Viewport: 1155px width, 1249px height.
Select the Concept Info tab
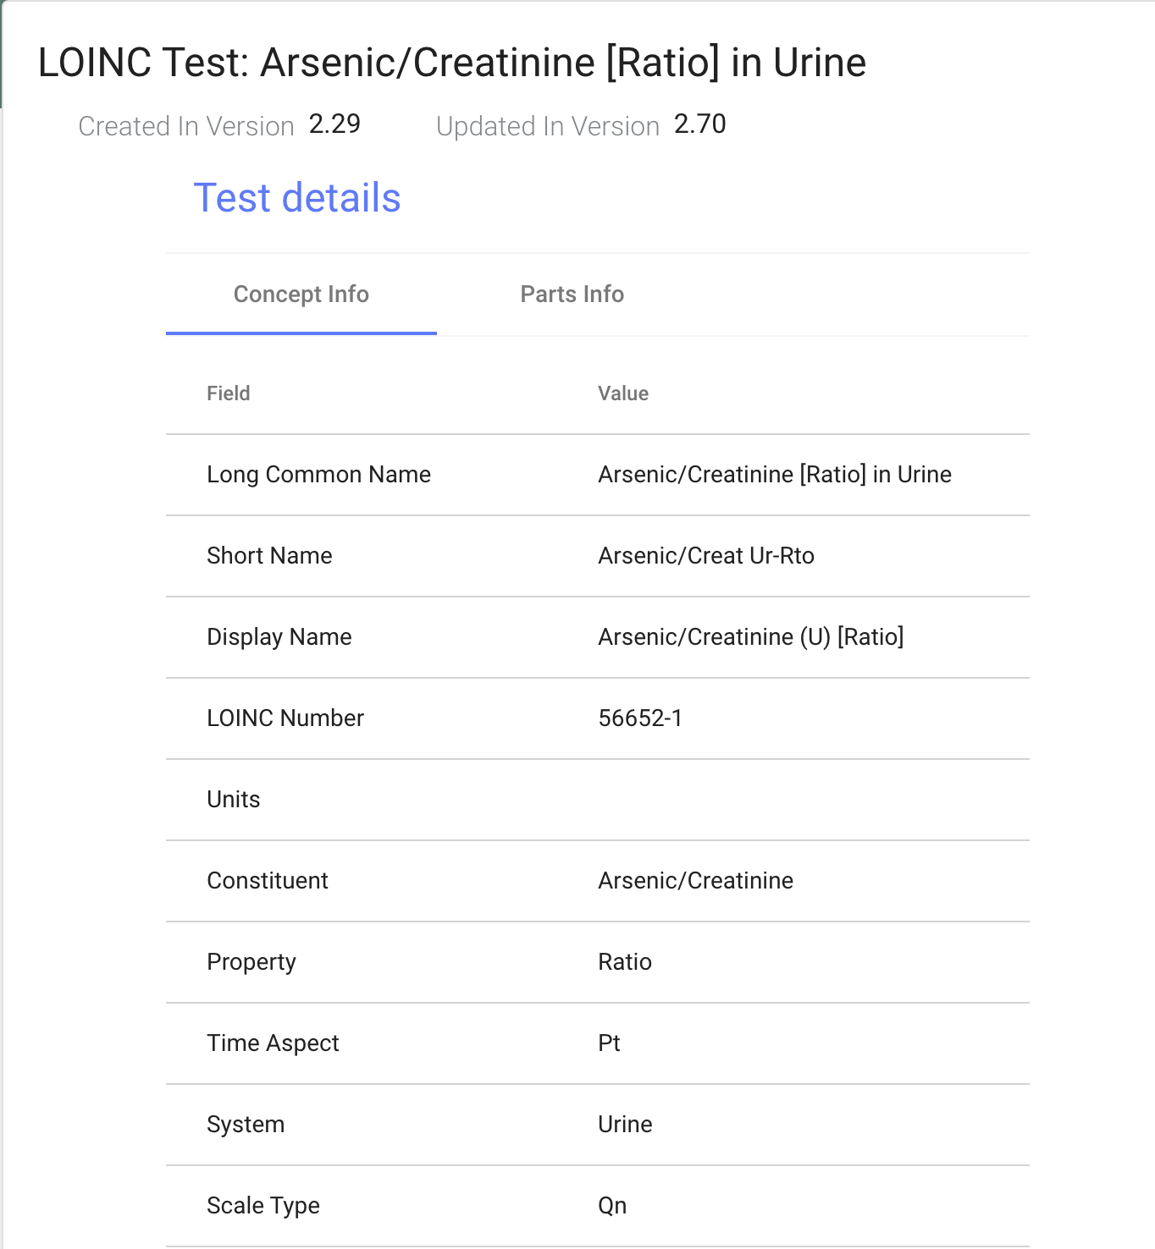click(x=301, y=294)
